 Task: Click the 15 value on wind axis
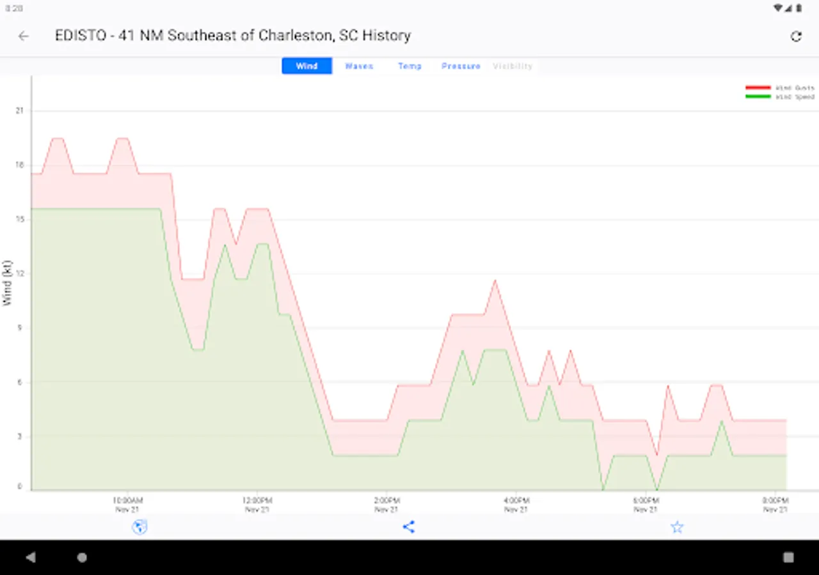(19, 219)
